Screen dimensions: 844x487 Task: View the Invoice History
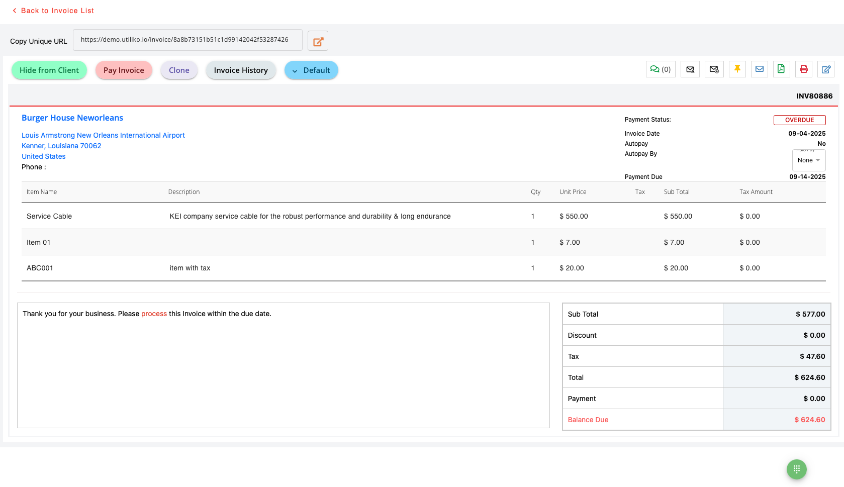pos(240,70)
